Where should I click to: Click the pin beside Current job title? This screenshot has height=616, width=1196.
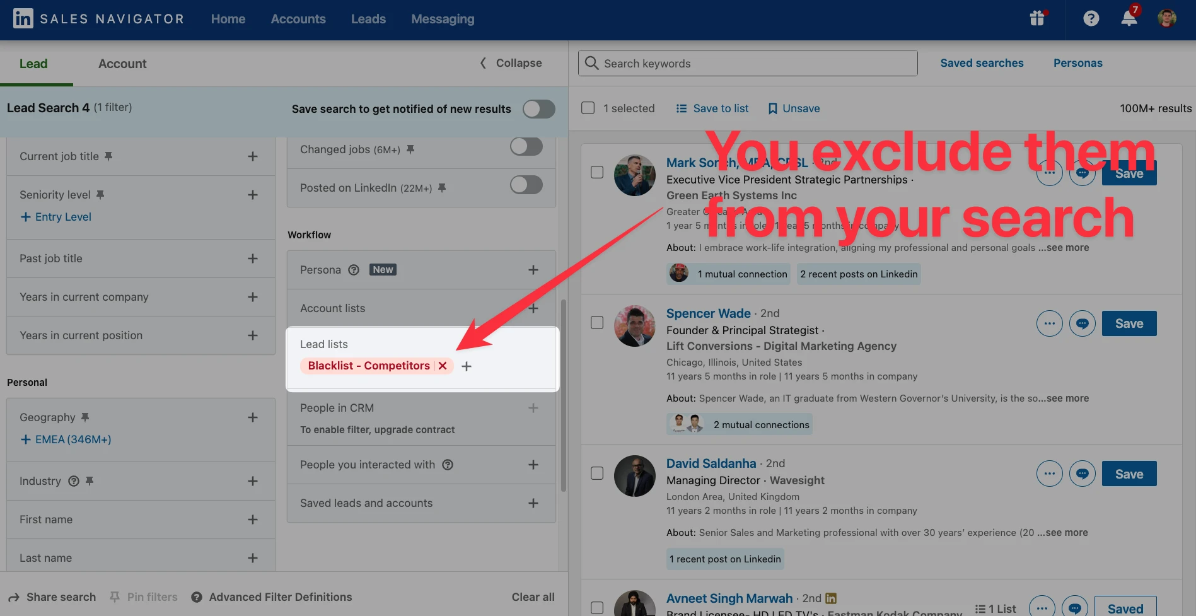click(108, 156)
